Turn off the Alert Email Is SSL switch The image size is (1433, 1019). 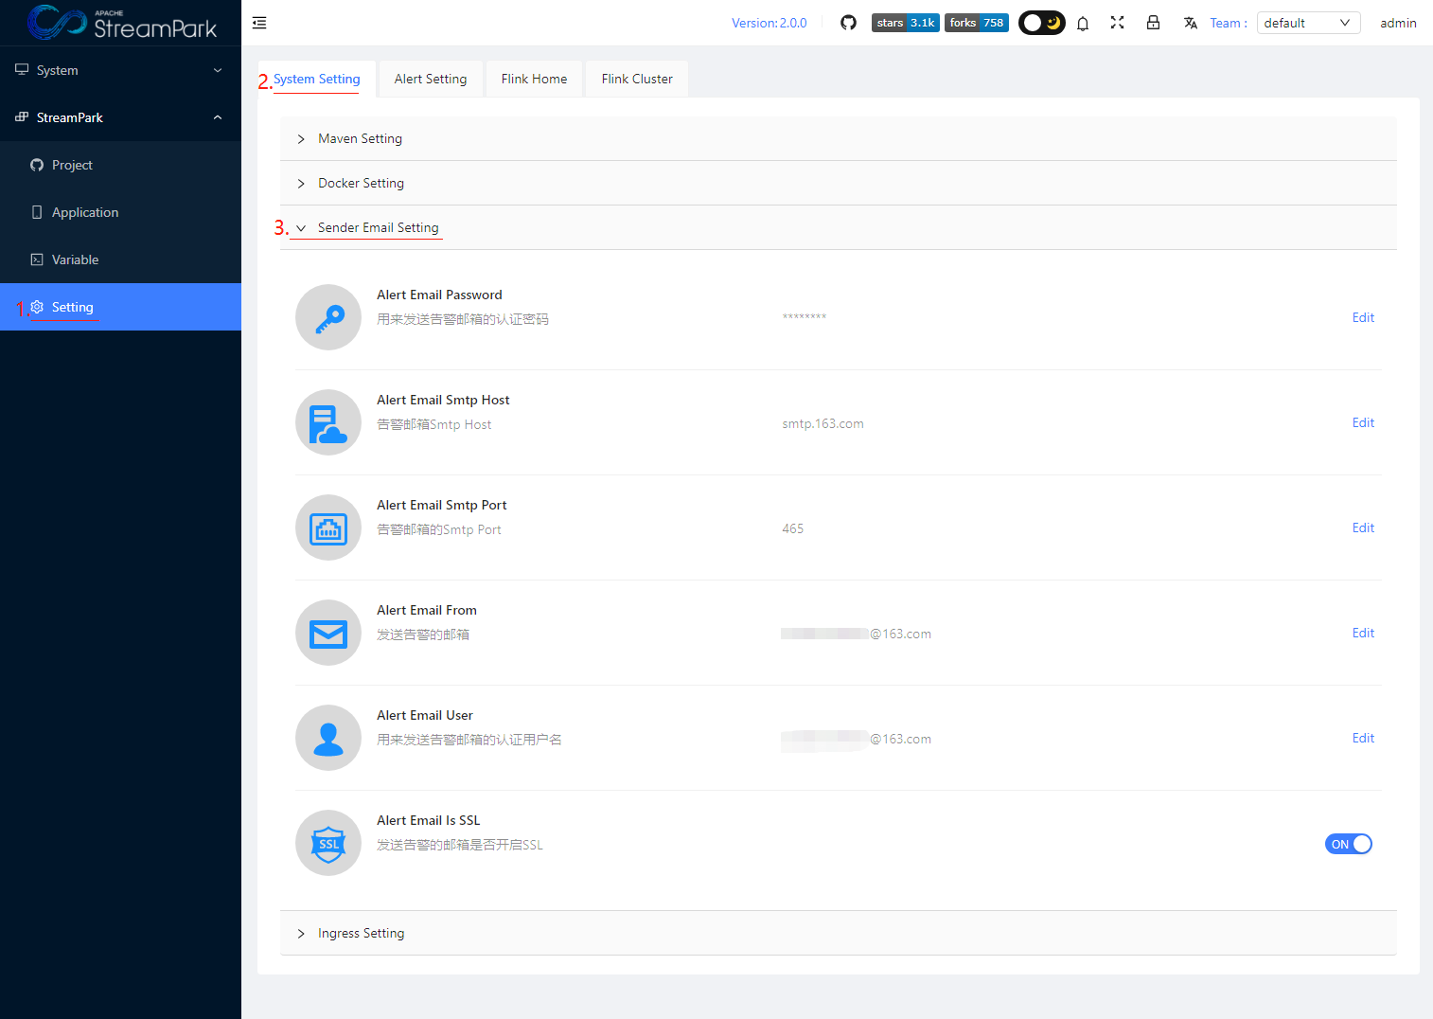(1348, 844)
